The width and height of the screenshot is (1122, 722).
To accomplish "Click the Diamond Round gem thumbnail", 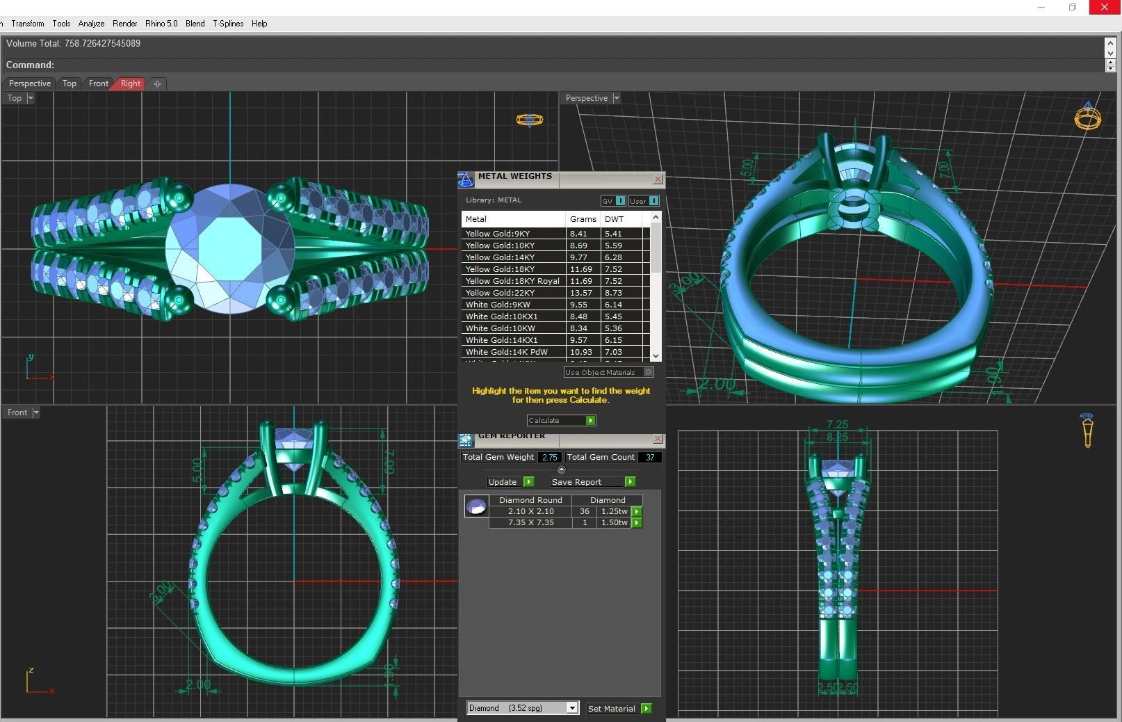I will click(476, 506).
